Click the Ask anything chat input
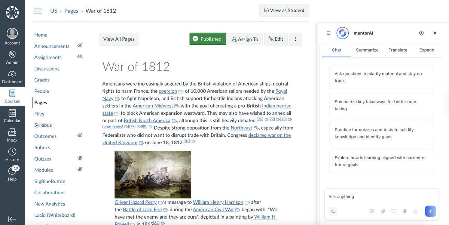449x225 pixels. [382, 197]
